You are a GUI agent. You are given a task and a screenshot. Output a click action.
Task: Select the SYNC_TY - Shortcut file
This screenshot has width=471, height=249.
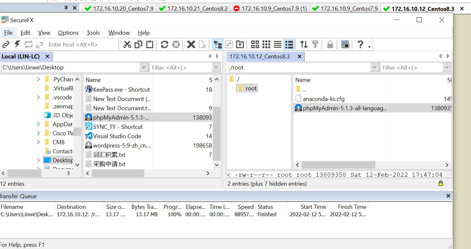pyautogui.click(x=114, y=127)
